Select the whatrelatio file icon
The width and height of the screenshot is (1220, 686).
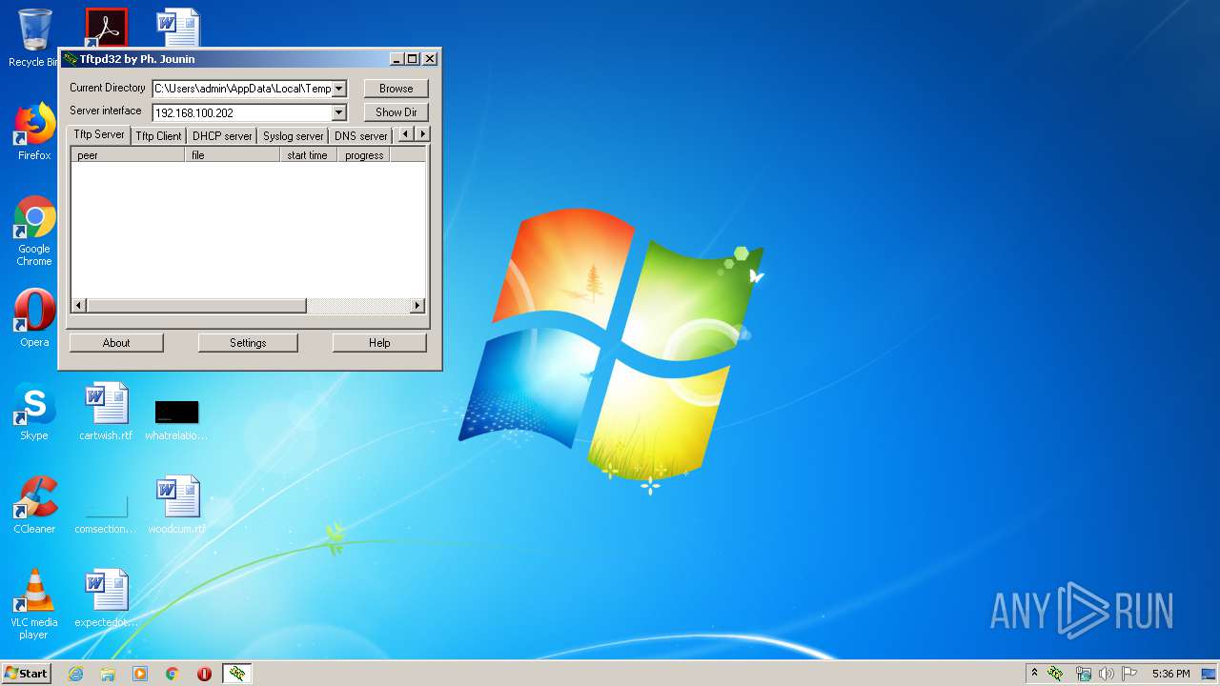(176, 420)
